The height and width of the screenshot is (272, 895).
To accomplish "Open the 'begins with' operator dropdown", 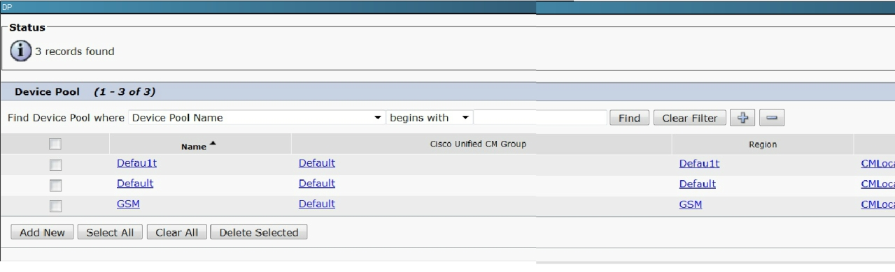I will coord(430,118).
